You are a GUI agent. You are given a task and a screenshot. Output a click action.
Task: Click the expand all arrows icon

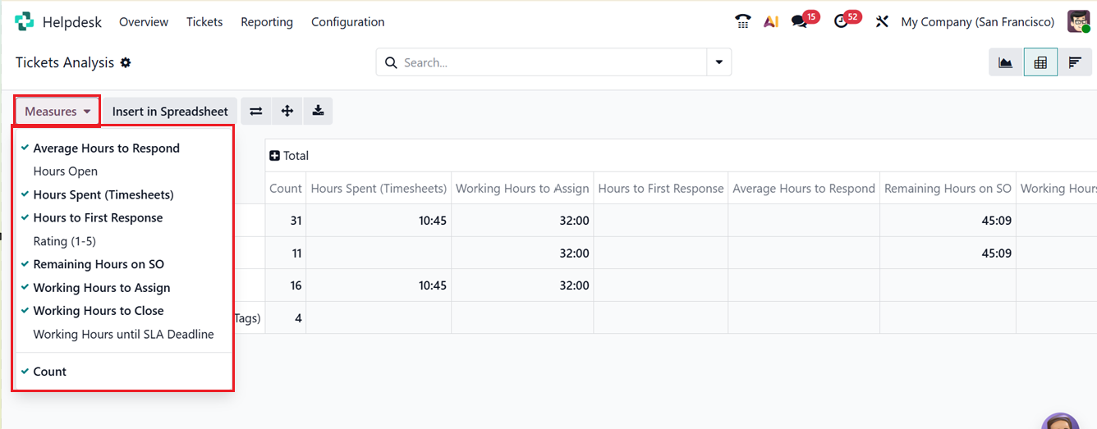click(287, 112)
